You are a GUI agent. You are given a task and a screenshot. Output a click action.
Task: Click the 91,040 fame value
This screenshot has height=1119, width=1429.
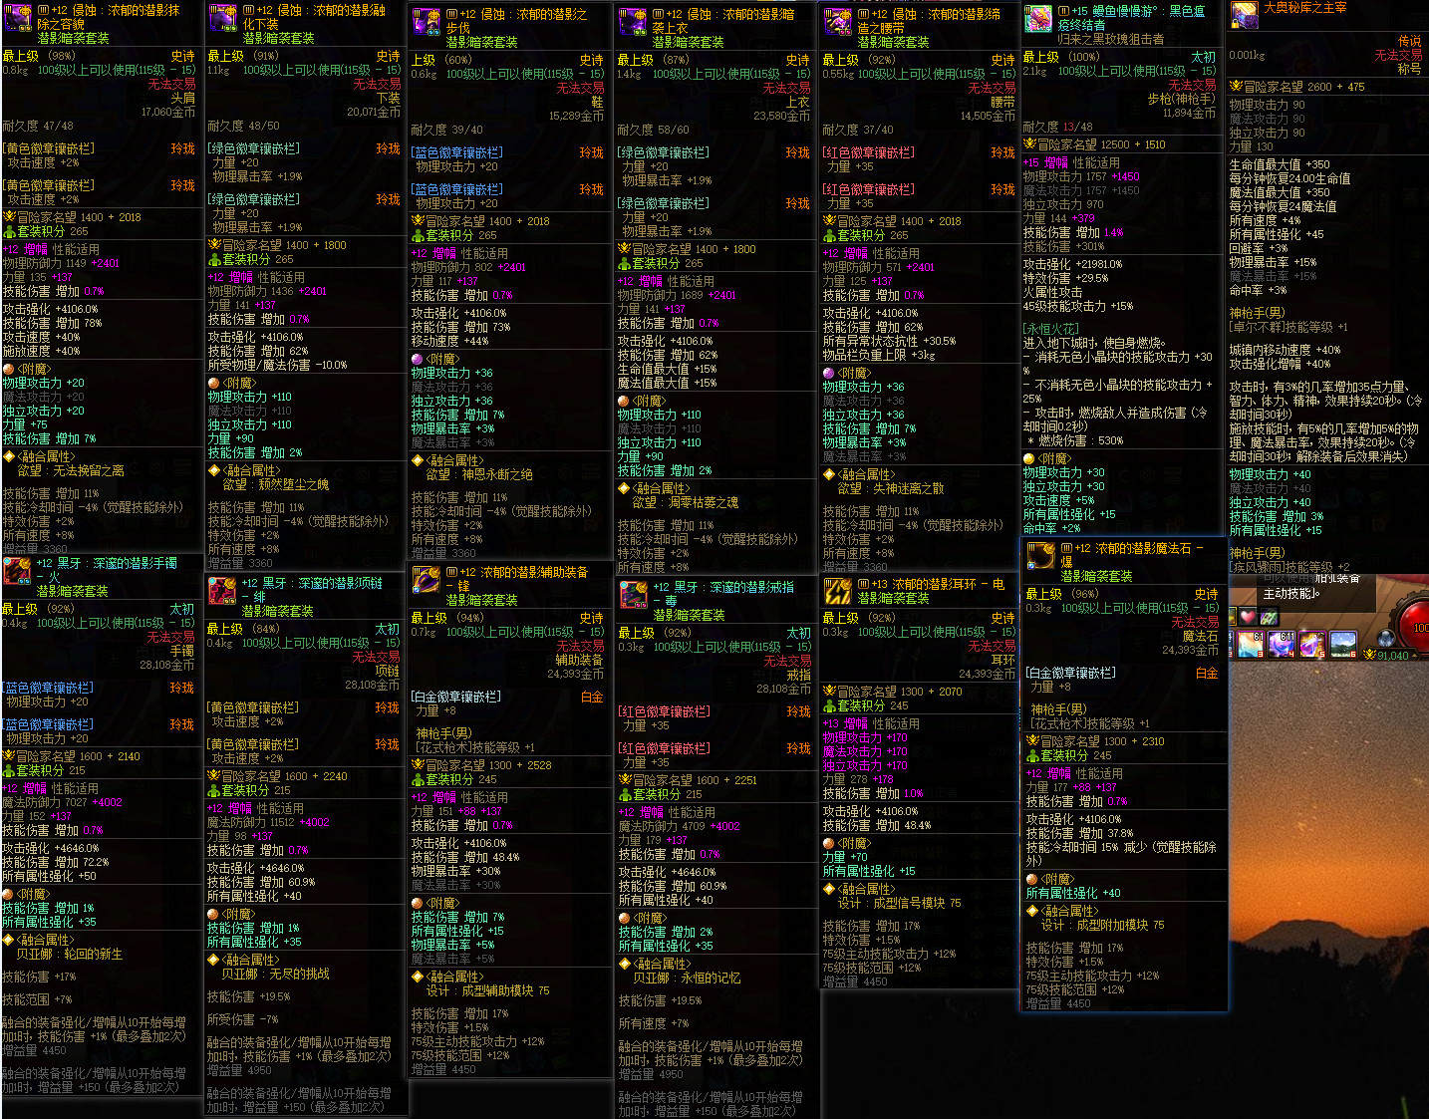pyautogui.click(x=1393, y=656)
